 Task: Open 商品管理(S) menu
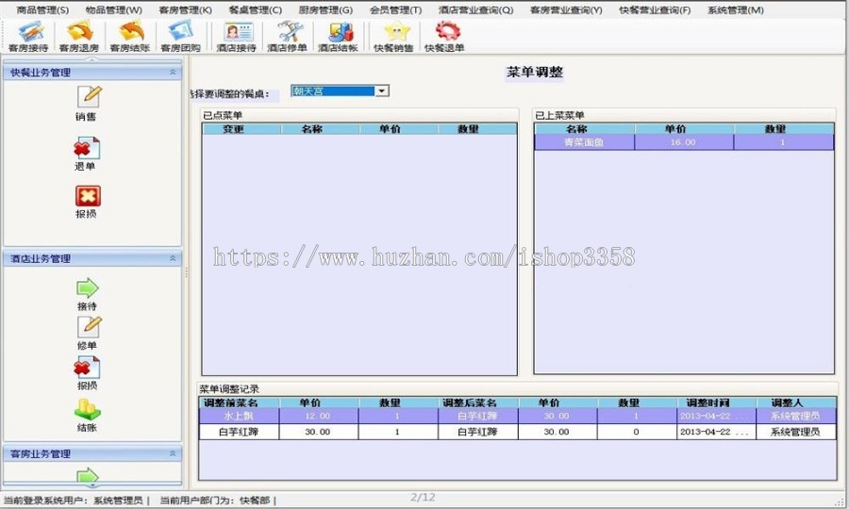pos(42,9)
